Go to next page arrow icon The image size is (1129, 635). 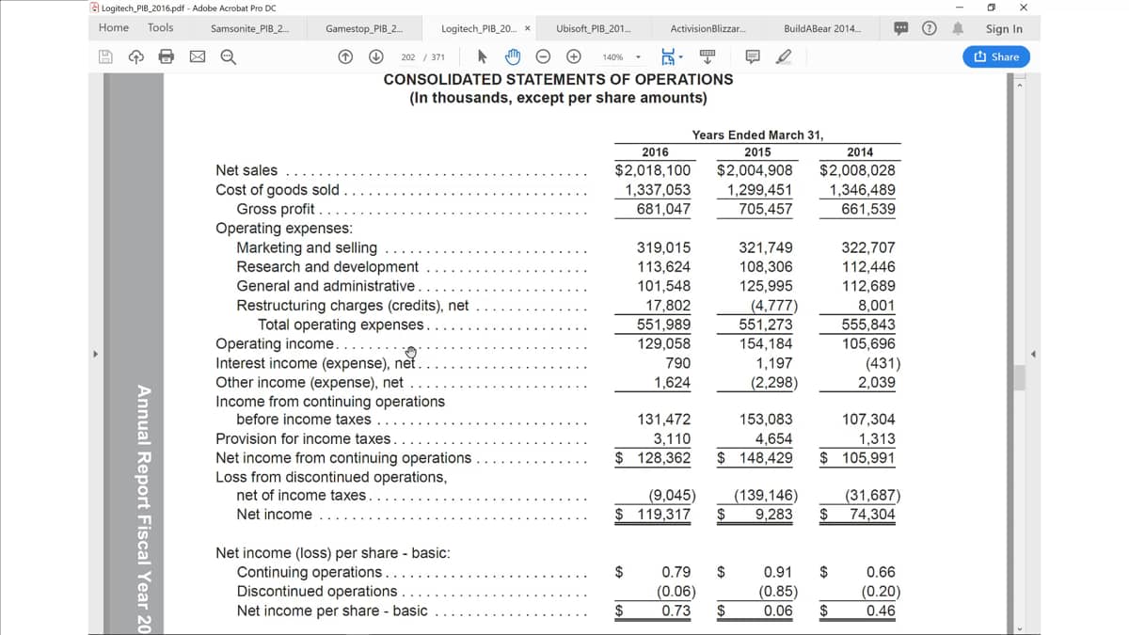[375, 56]
